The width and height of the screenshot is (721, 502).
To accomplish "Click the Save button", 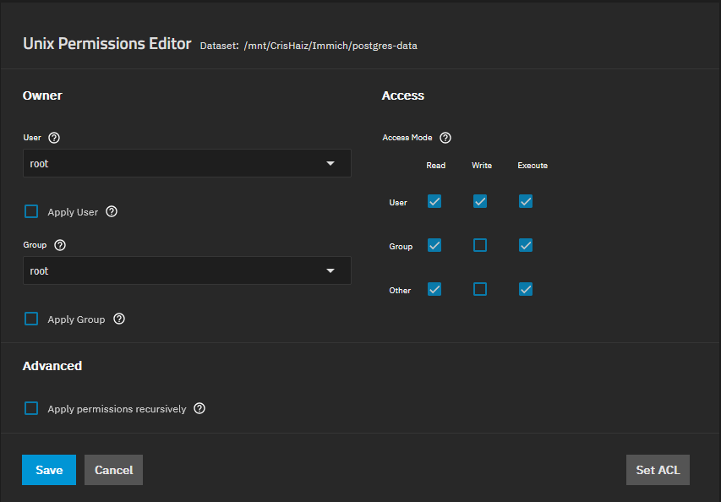I will pyautogui.click(x=49, y=470).
